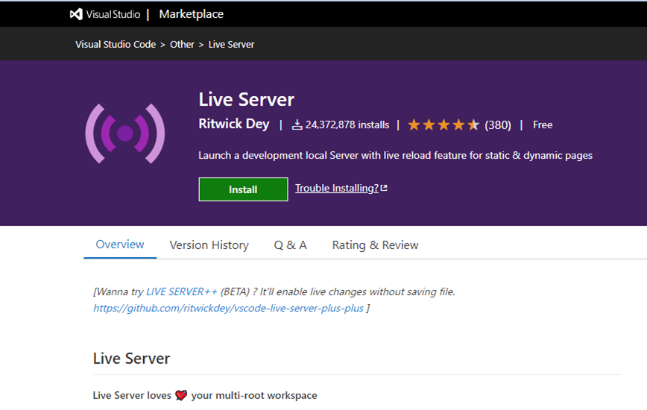Go to Visual Studio Code breadcrumb
This screenshot has height=410, width=647.
pyautogui.click(x=116, y=45)
